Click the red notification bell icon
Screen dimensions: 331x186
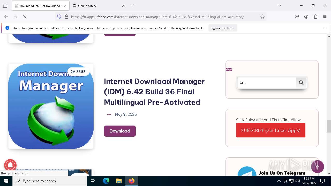(10, 165)
